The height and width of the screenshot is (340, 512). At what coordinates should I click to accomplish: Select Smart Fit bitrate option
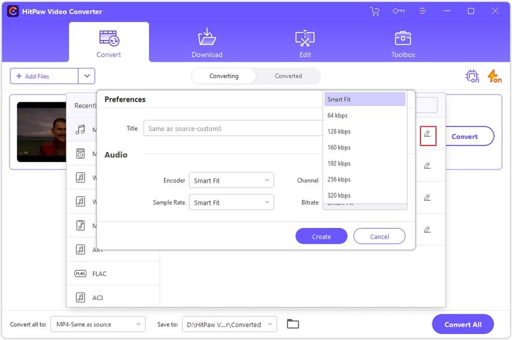tap(365, 99)
